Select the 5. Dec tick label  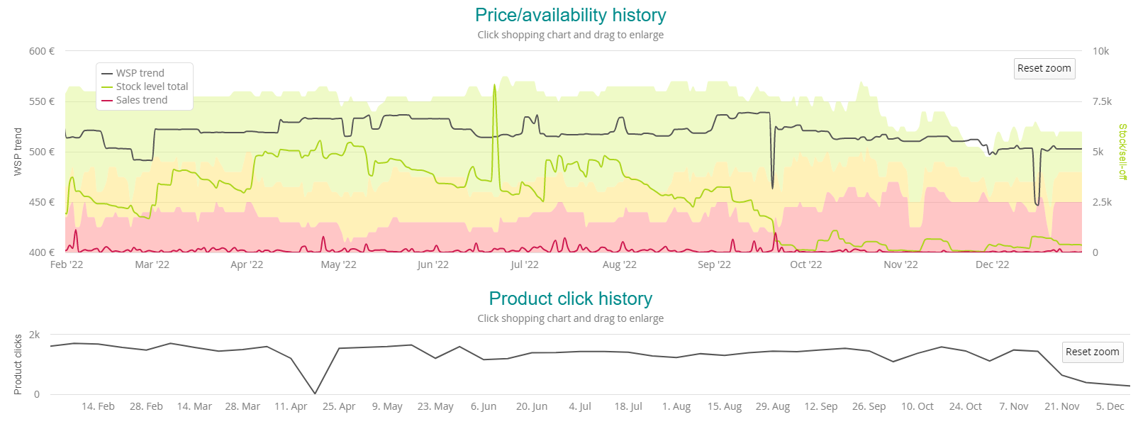pyautogui.click(x=1110, y=406)
